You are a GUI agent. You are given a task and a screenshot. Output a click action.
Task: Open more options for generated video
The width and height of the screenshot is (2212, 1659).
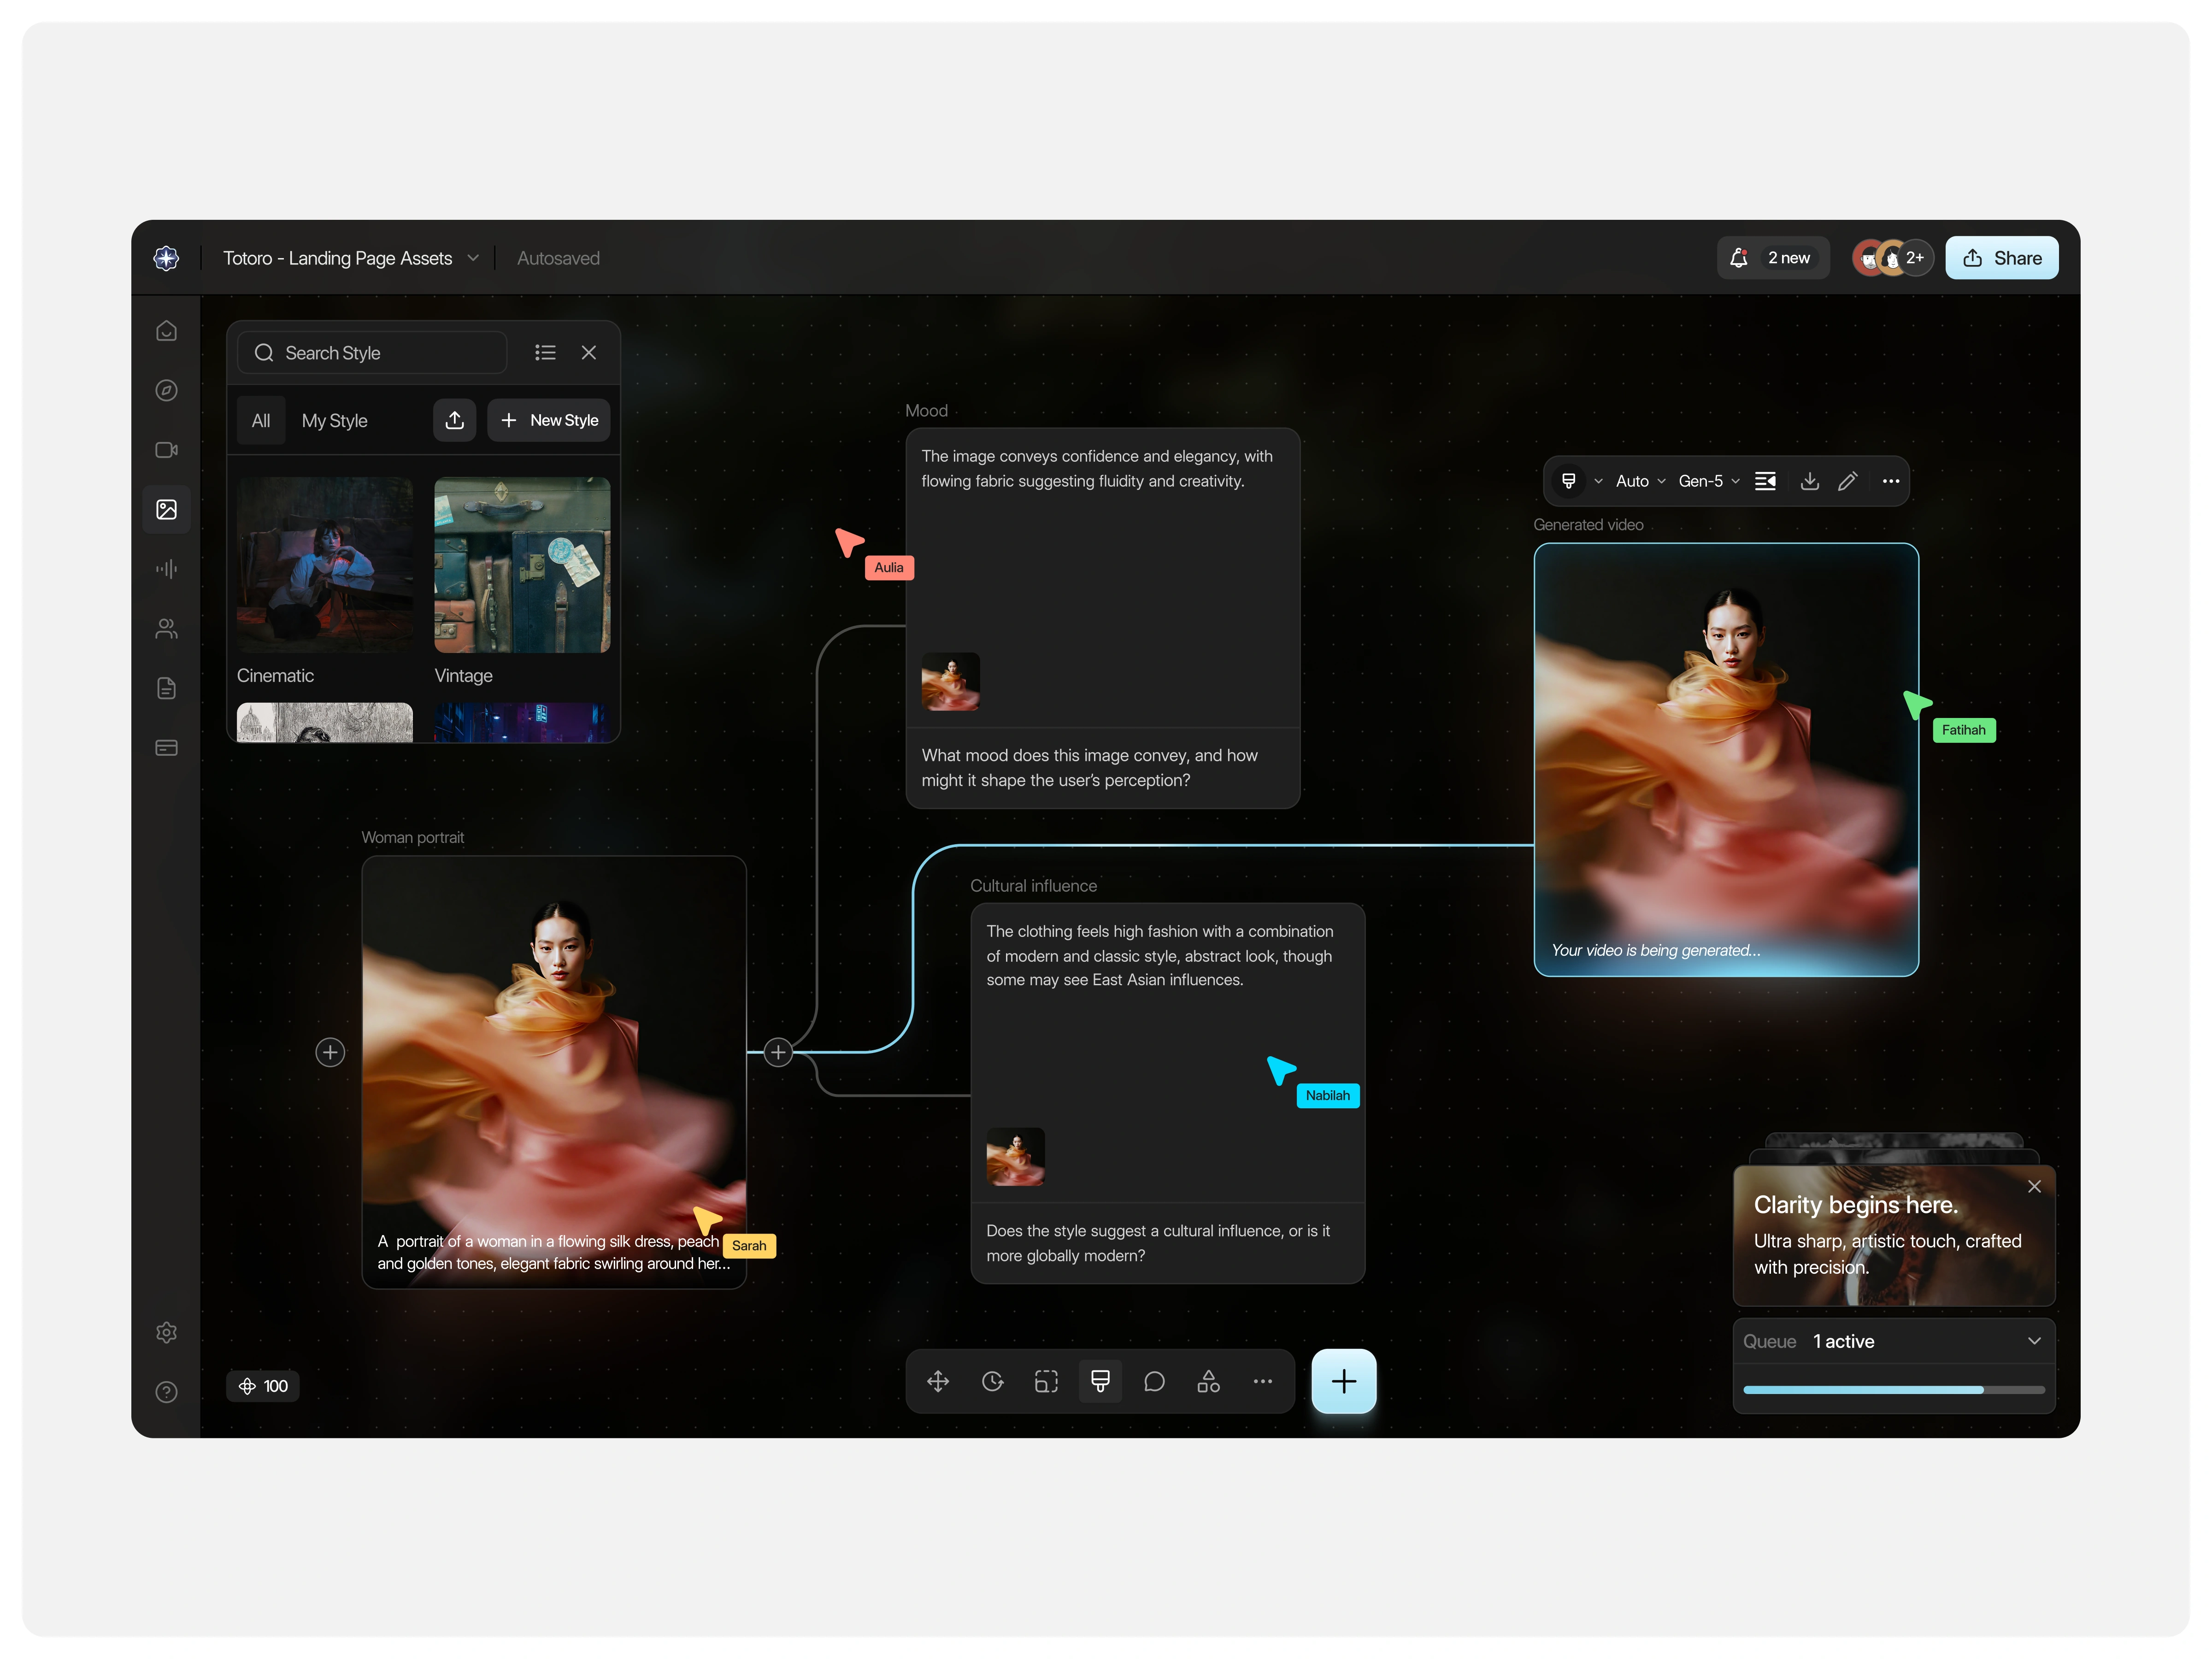(1891, 481)
